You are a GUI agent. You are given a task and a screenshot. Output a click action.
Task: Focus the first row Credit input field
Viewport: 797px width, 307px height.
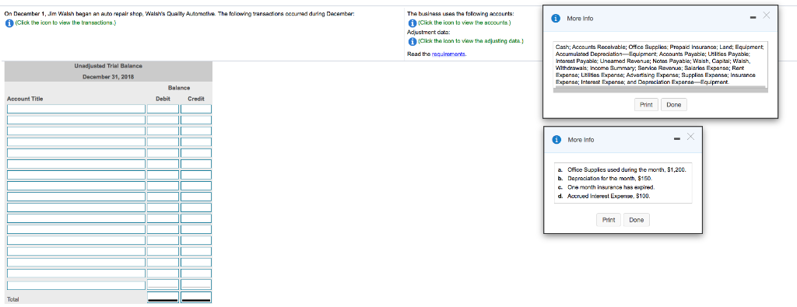click(196, 109)
